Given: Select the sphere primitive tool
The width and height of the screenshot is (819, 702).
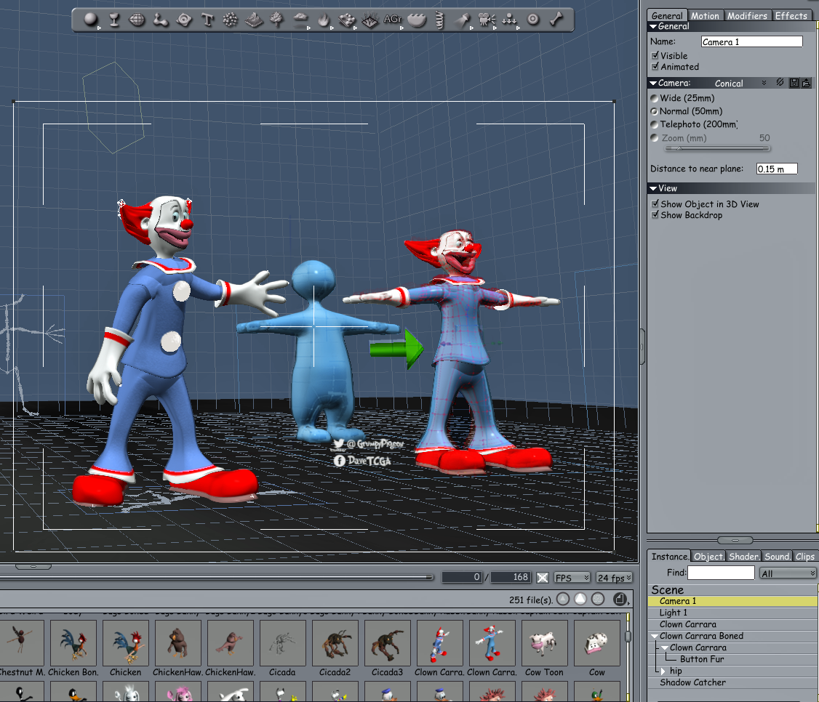Looking at the screenshot, I should (x=91, y=20).
